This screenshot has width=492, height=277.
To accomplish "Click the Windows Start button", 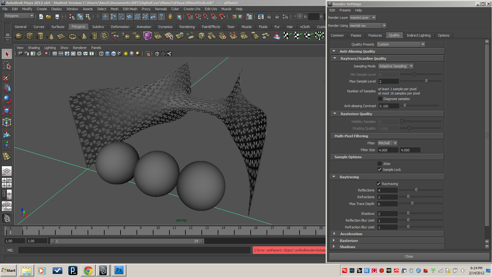I will click(x=9, y=271).
